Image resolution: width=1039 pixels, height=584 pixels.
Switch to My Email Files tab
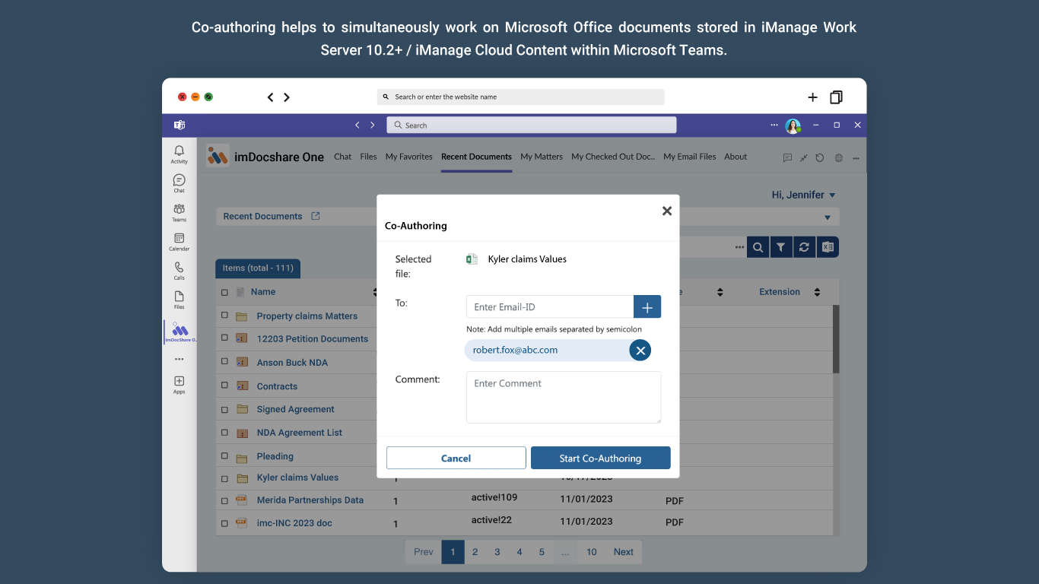coord(690,157)
